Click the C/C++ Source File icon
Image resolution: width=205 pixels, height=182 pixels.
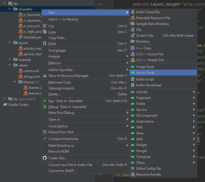(x=133, y=54)
